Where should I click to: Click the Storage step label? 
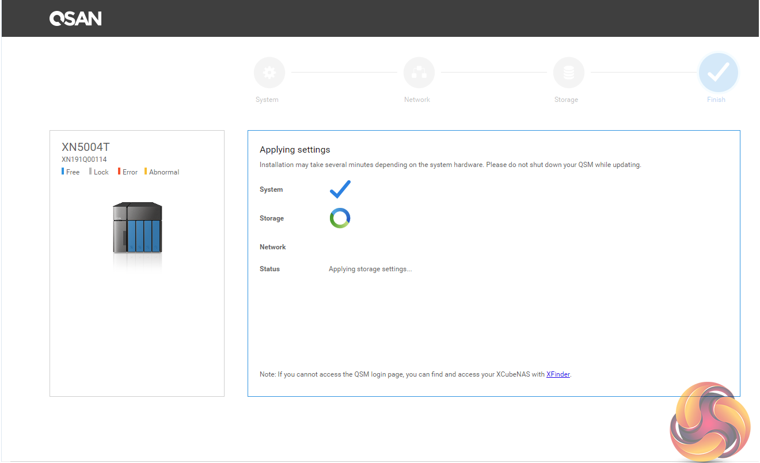coord(566,100)
